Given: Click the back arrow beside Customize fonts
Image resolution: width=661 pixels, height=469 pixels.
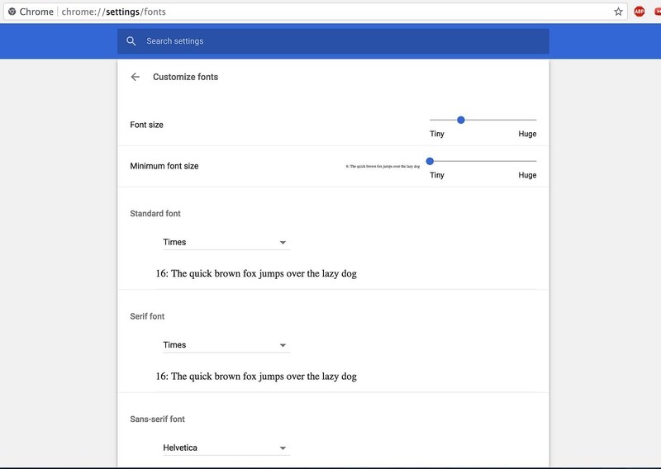Looking at the screenshot, I should tap(135, 77).
